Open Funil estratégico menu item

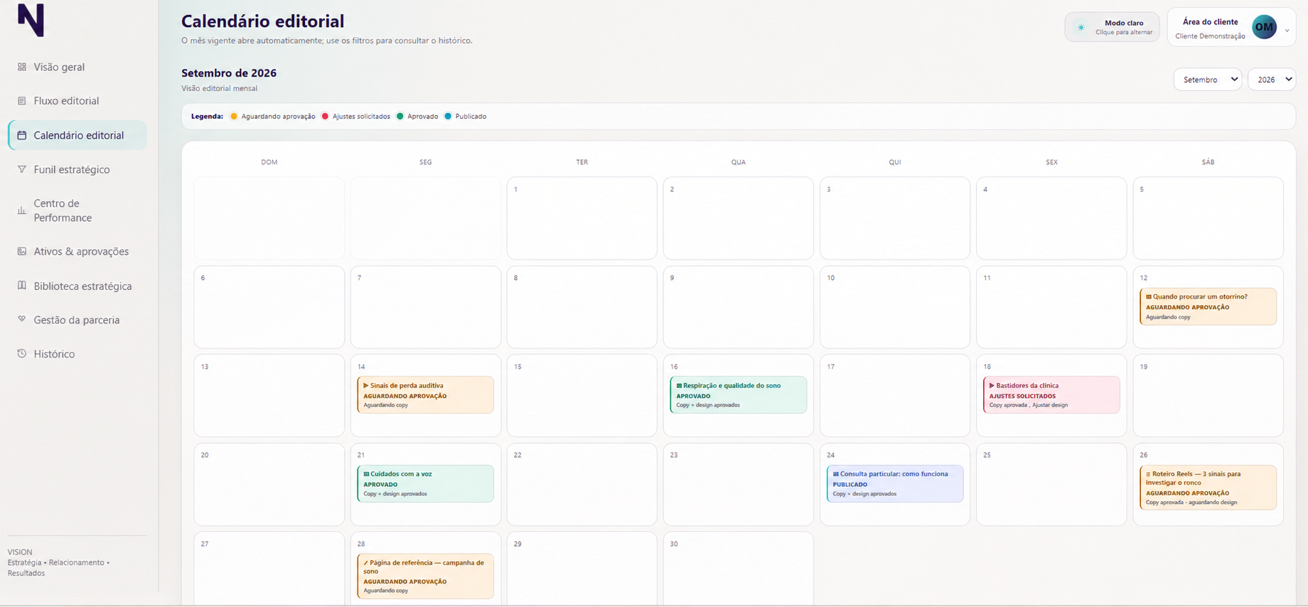pyautogui.click(x=77, y=169)
